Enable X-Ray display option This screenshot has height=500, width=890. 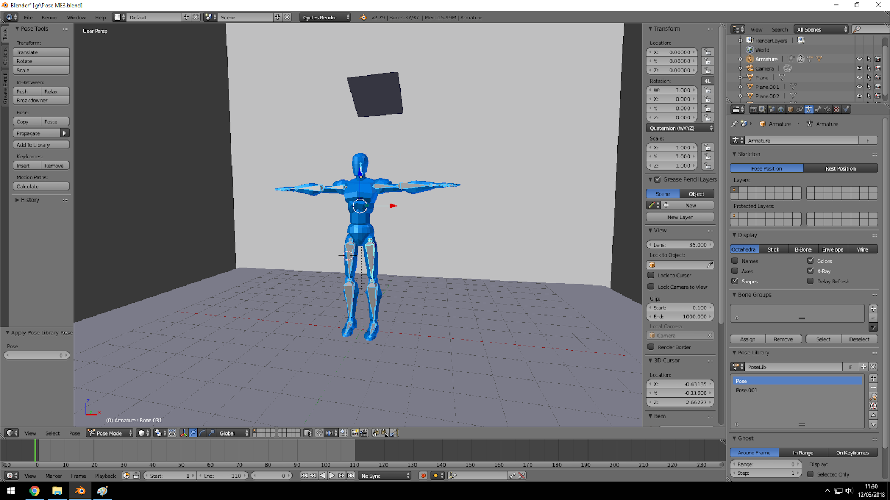[x=811, y=271]
